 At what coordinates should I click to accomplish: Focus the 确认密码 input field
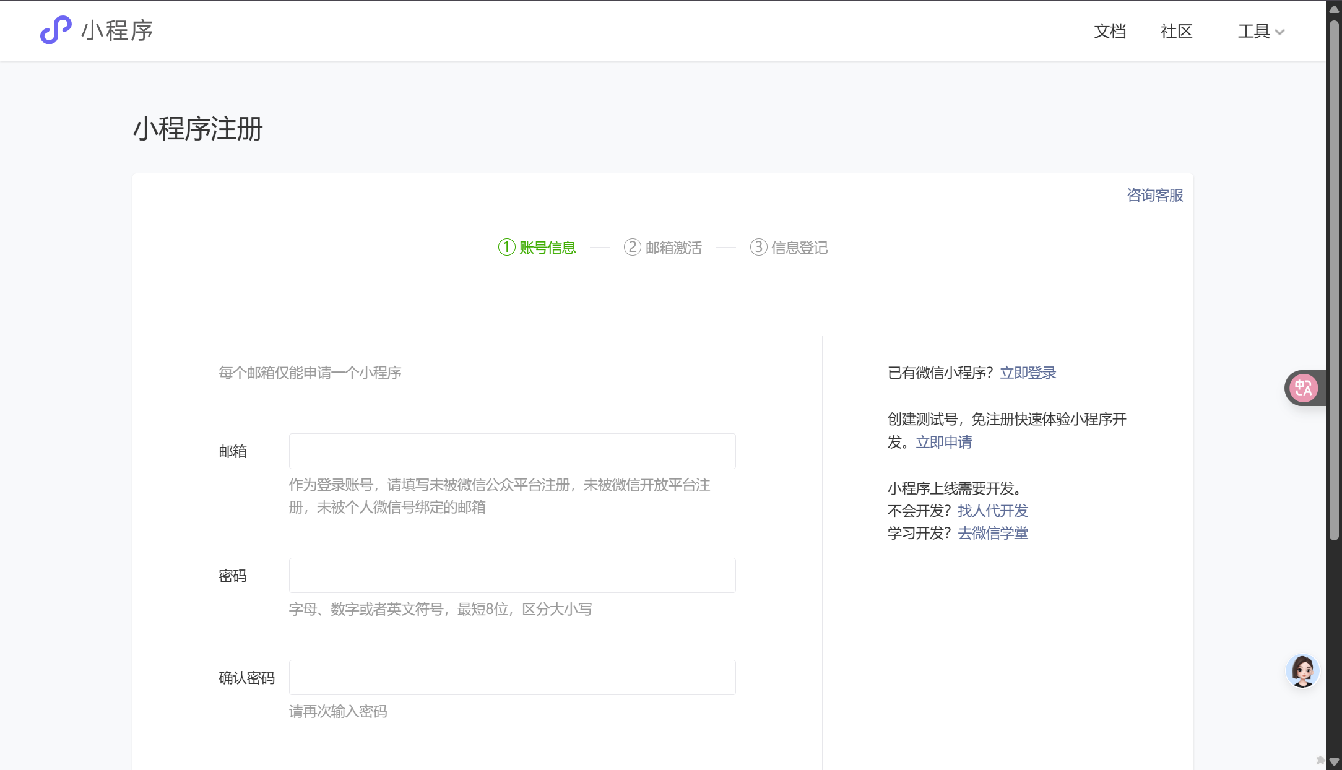pos(512,678)
